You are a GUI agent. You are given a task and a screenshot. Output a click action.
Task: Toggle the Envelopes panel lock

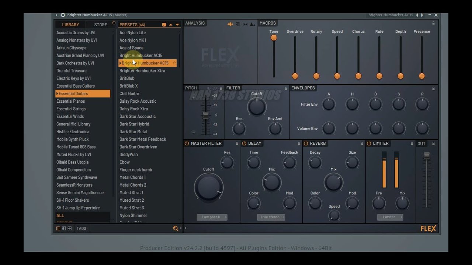pos(433,88)
